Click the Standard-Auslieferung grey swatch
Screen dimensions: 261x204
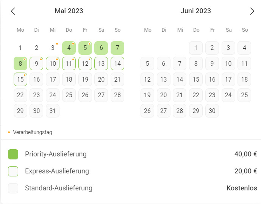tap(13, 188)
